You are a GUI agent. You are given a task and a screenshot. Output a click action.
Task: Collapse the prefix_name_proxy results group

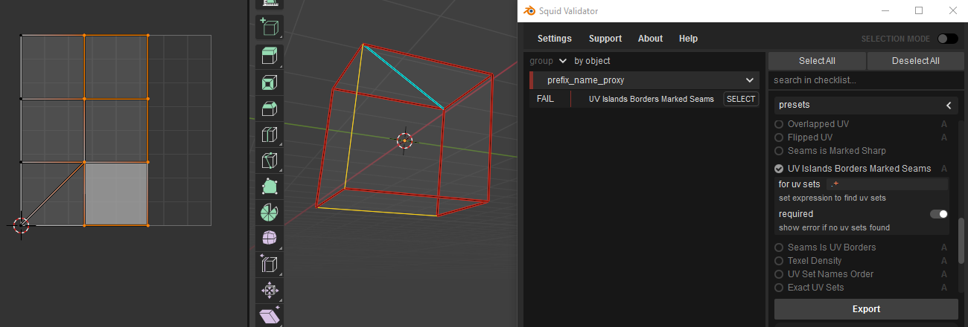pos(749,80)
